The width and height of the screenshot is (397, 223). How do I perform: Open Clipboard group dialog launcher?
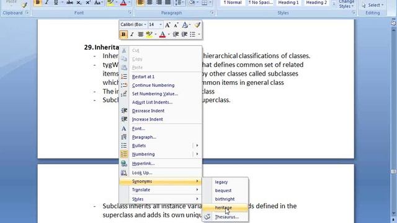coord(27,12)
